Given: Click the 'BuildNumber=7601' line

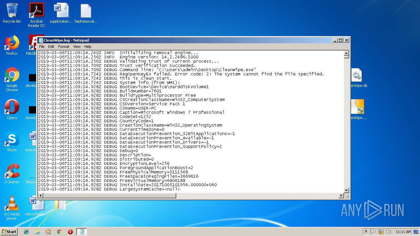Looking at the screenshot, I should pyautogui.click(x=100, y=91).
